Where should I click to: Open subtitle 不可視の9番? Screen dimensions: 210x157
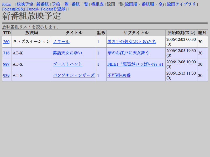tap(119, 76)
